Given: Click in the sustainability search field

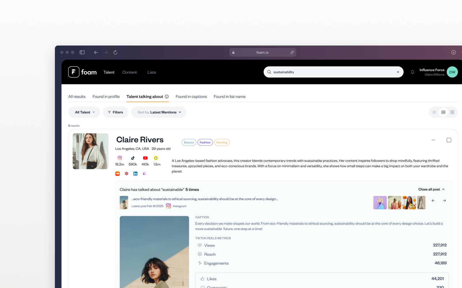Looking at the screenshot, I should [334, 72].
